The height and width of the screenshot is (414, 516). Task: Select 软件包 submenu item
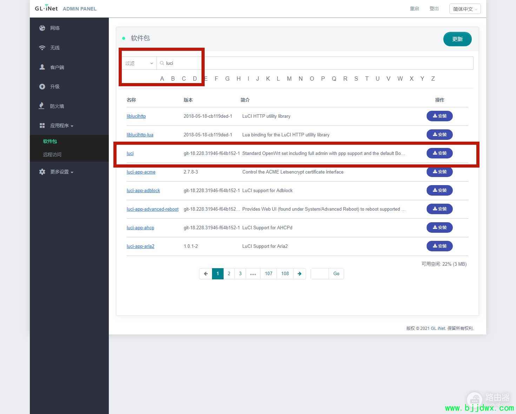tap(50, 141)
